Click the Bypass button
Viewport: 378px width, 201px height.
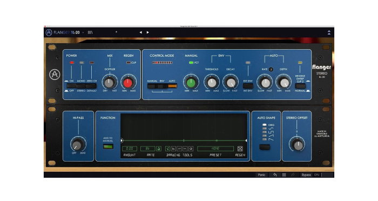306,175
